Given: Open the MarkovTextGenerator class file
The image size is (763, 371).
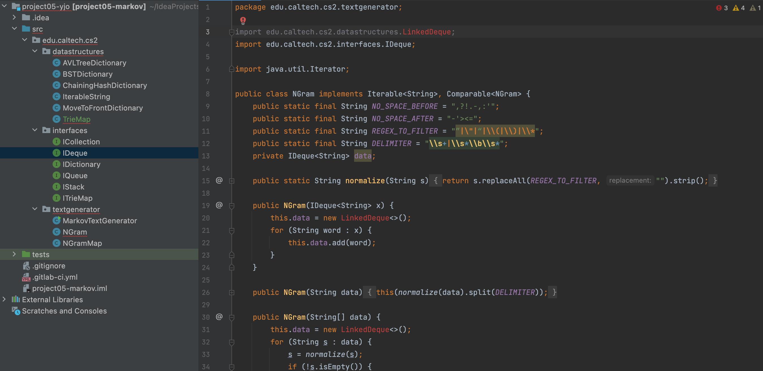Looking at the screenshot, I should point(99,221).
